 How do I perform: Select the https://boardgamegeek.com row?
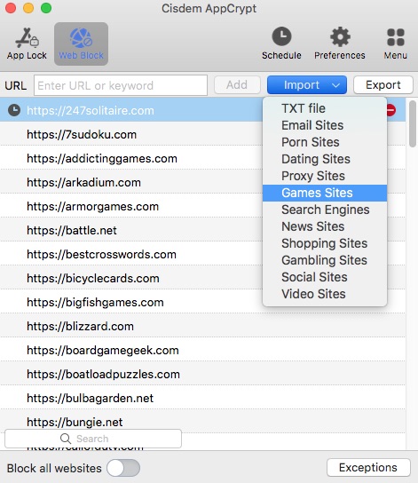[202, 350]
